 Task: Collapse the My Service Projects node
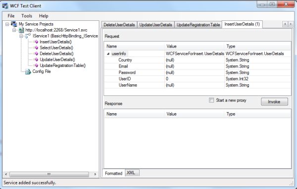(7, 24)
